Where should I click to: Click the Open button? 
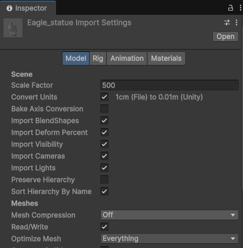[x=225, y=37]
